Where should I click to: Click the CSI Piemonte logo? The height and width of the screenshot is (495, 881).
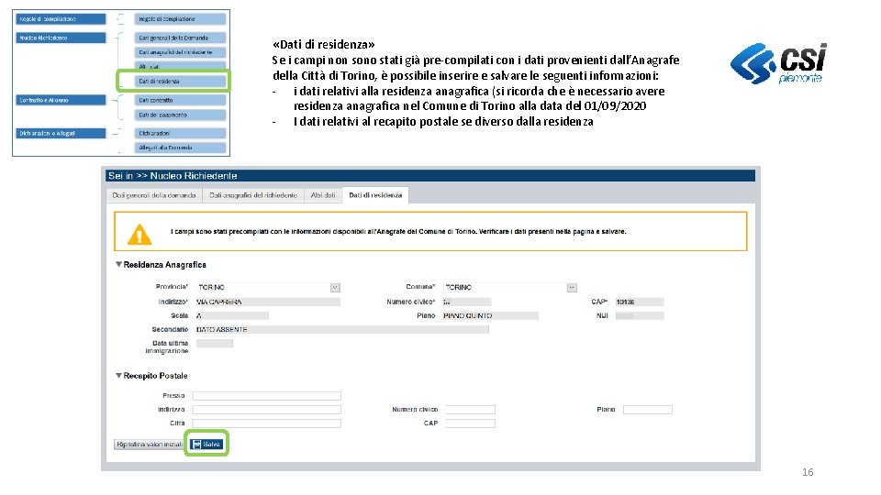click(778, 63)
